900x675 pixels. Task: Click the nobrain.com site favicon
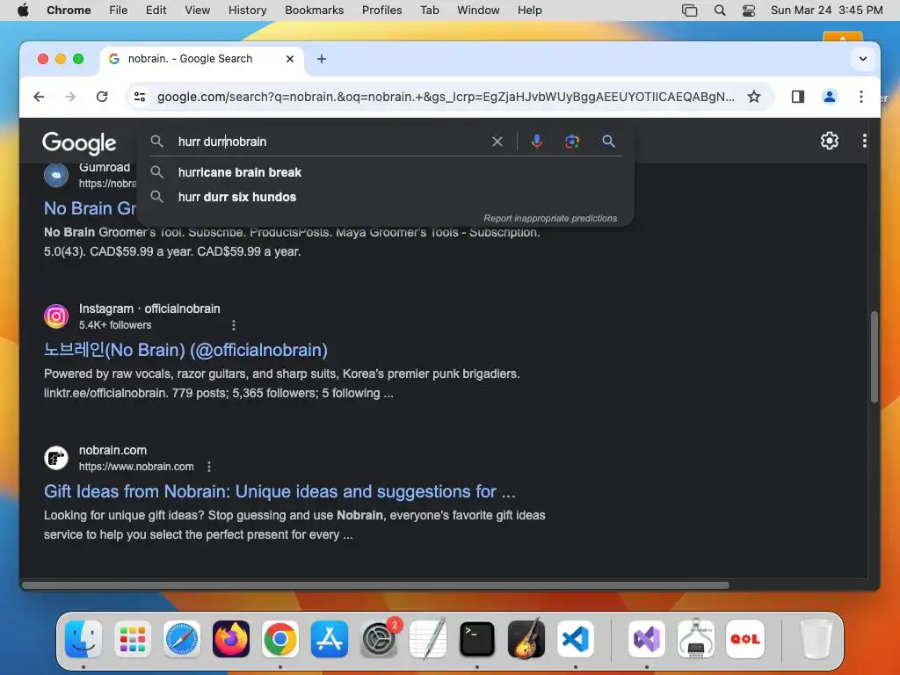pyautogui.click(x=56, y=458)
